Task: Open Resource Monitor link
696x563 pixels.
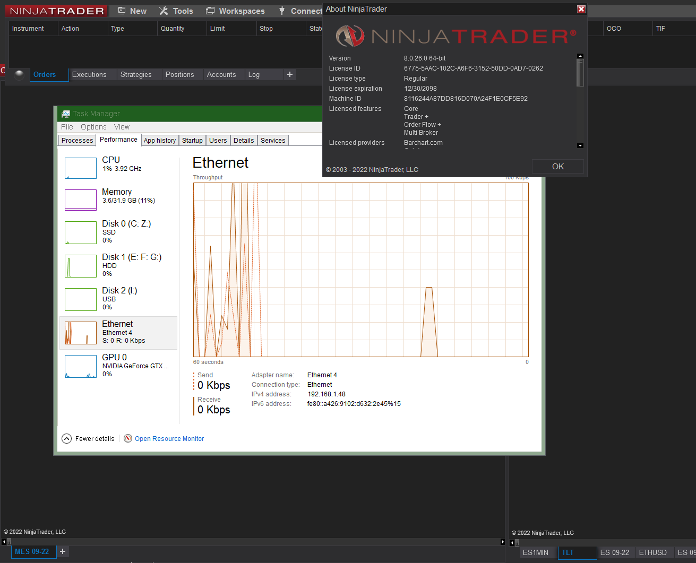Action: [x=169, y=439]
